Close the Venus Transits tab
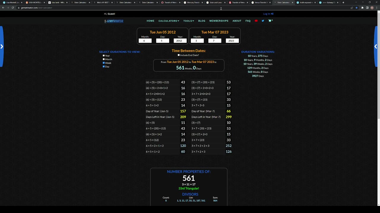 tap(270, 2)
